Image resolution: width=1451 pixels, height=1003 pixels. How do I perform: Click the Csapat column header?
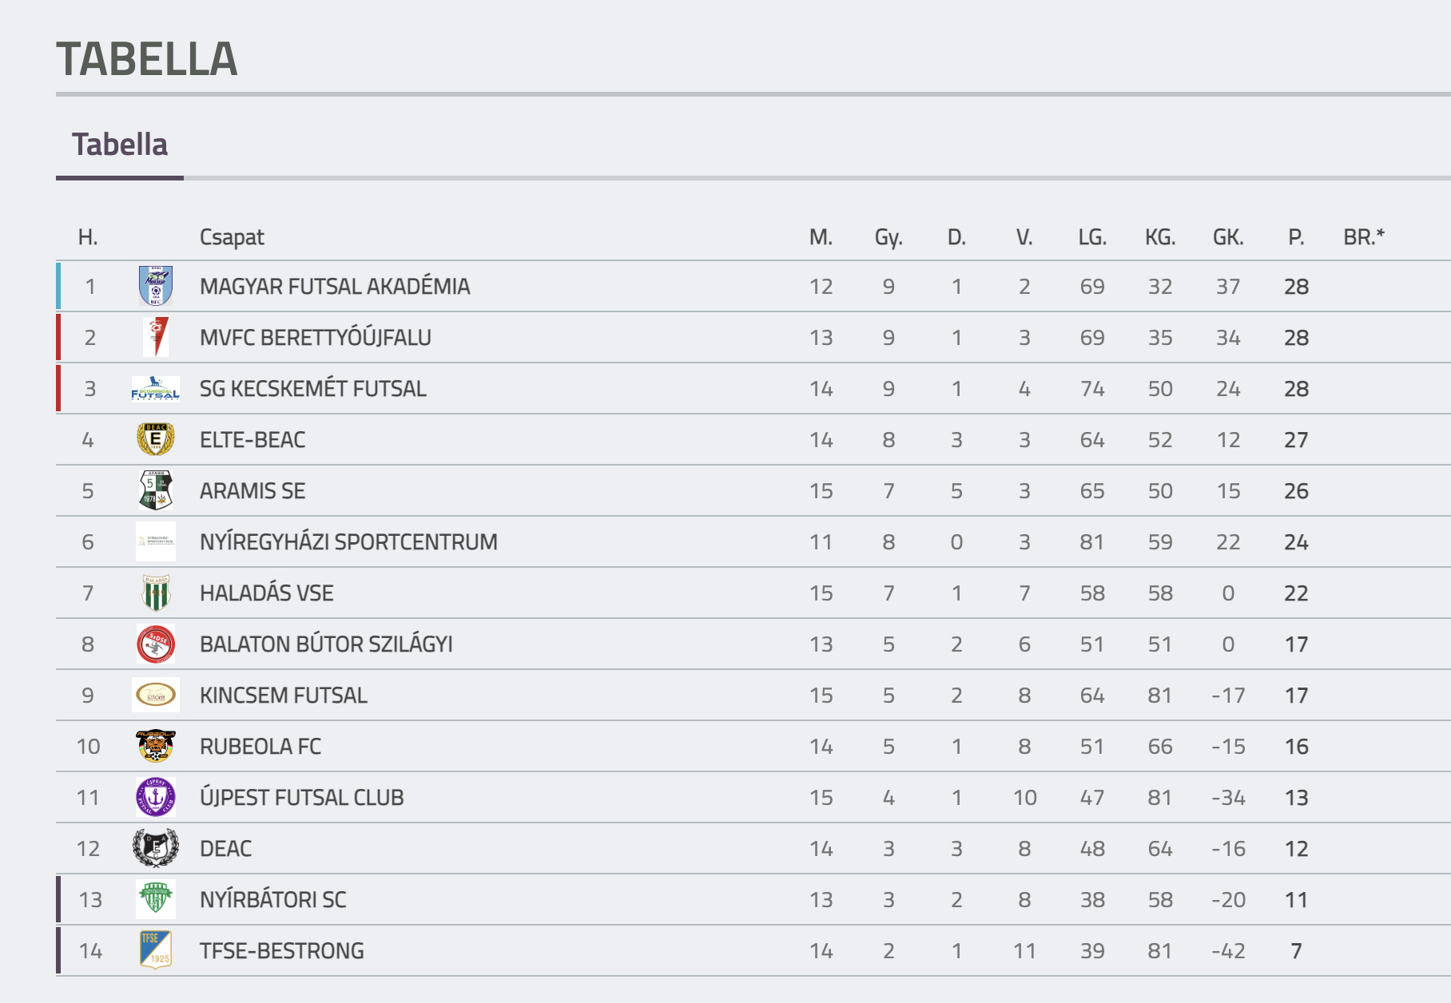[x=232, y=237]
